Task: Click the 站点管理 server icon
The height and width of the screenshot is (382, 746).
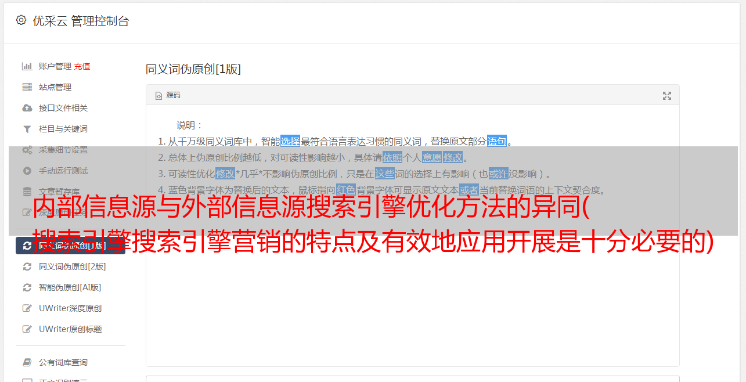Action: tap(27, 87)
